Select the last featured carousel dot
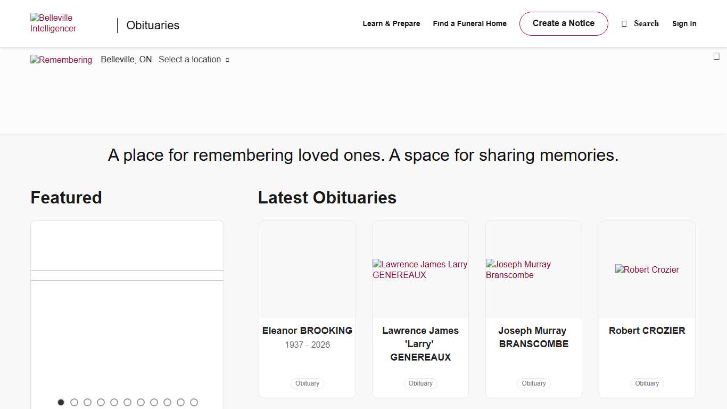Image resolution: width=727 pixels, height=409 pixels. (x=194, y=403)
